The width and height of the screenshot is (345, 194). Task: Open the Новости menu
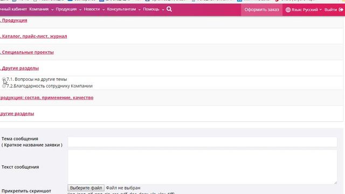tap(92, 9)
